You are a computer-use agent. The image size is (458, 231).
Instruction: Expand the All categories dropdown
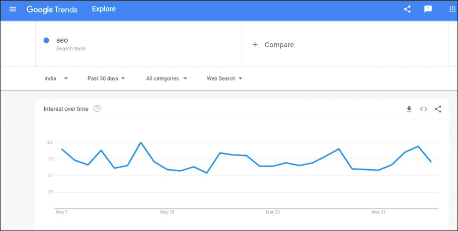tap(167, 79)
